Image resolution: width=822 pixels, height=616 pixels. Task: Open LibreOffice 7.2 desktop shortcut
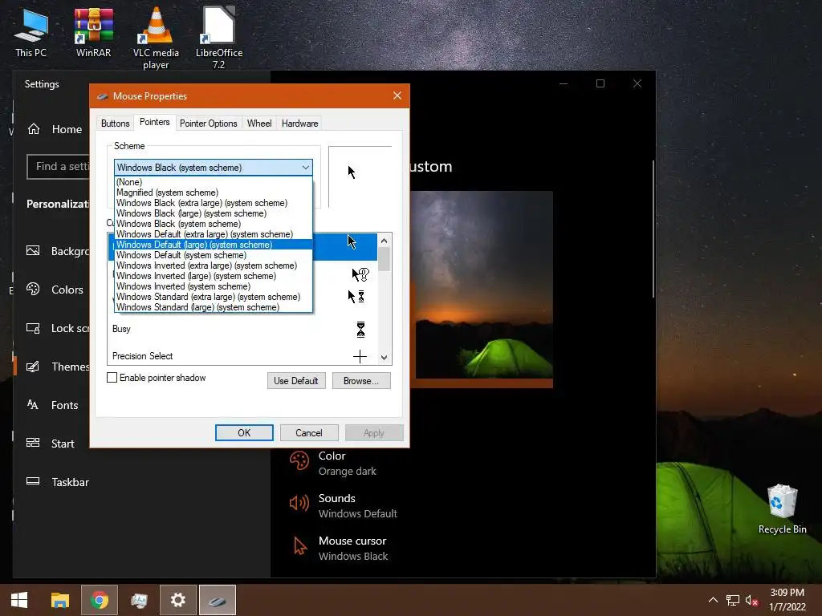(x=218, y=38)
